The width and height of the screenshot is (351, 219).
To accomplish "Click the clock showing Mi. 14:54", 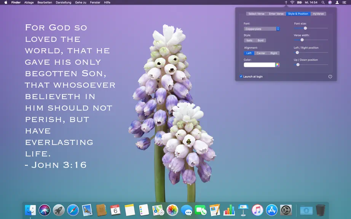I will 311,2.
